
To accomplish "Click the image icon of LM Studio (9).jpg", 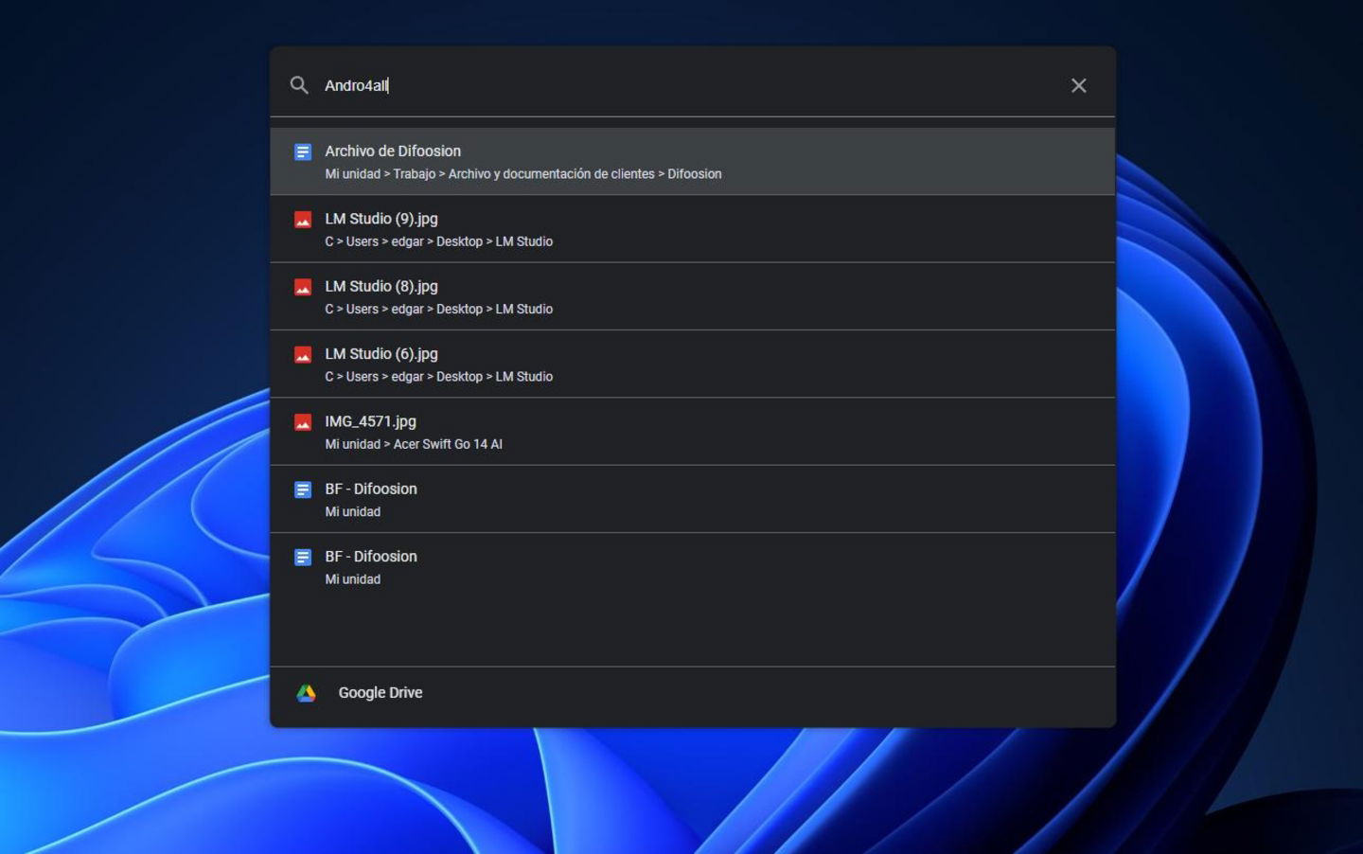I will [x=303, y=220].
